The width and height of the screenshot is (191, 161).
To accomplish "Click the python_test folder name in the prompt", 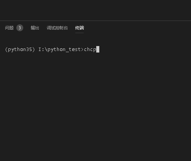I will 64,49.
